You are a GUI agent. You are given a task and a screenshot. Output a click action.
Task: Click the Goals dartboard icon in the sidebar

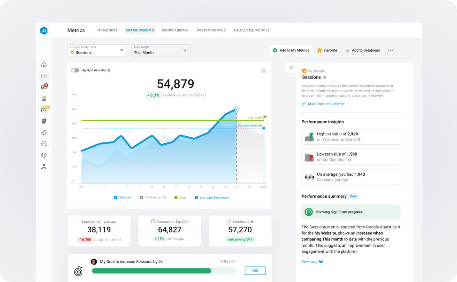(x=44, y=98)
